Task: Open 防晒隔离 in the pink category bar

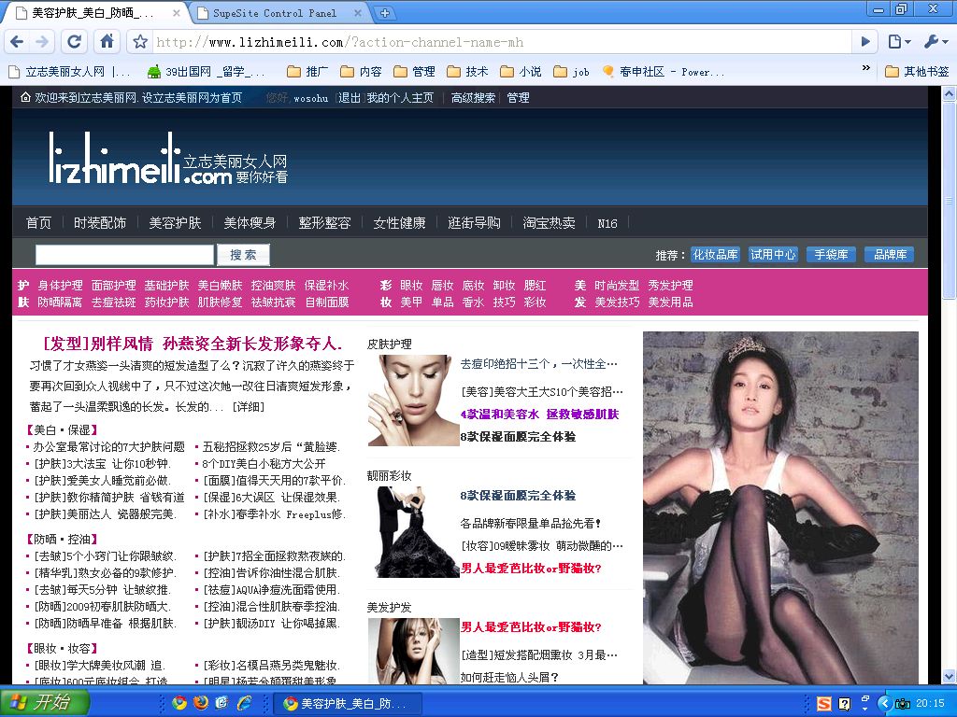Action: pos(60,302)
